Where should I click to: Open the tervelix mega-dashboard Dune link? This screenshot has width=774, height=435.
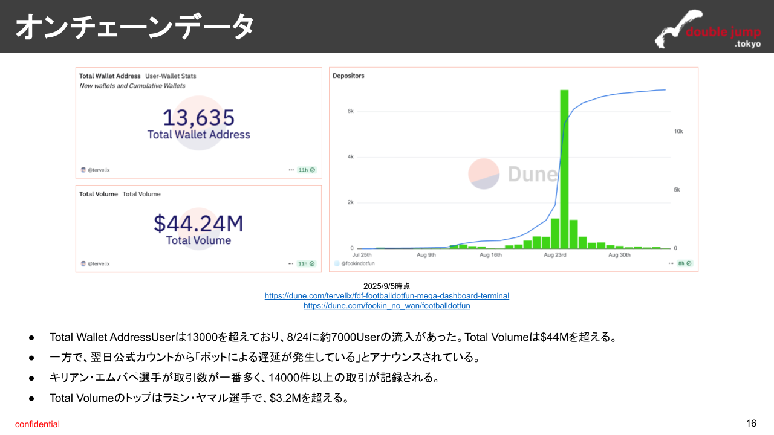coord(386,296)
